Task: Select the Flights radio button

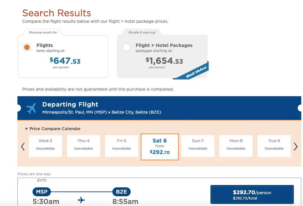Action: point(27,47)
